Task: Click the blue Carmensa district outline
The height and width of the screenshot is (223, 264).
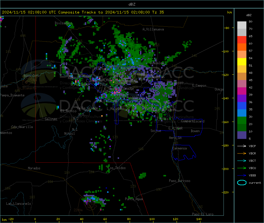Action: pos(184,152)
